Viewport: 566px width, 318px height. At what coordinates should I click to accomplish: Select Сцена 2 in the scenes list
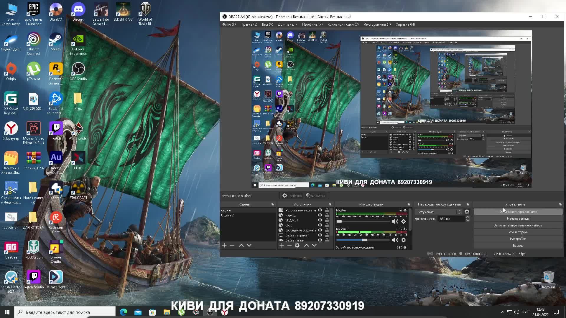pyautogui.click(x=227, y=215)
